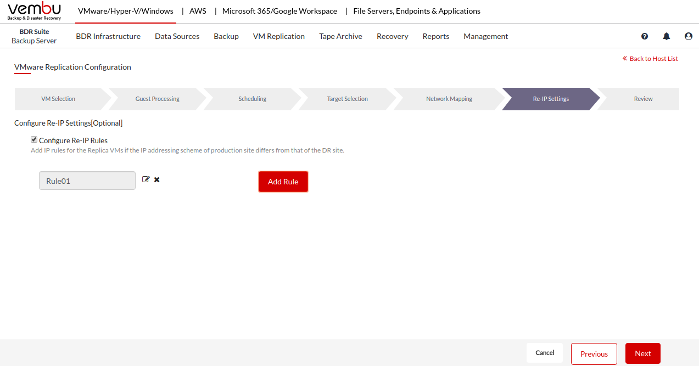Screen dimensions: 699x366
Task: Open the user account profile icon
Action: (689, 36)
